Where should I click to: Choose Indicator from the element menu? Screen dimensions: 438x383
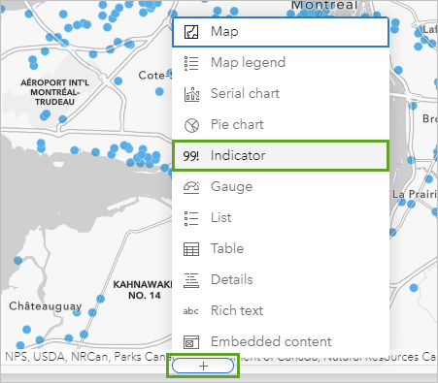tap(281, 155)
